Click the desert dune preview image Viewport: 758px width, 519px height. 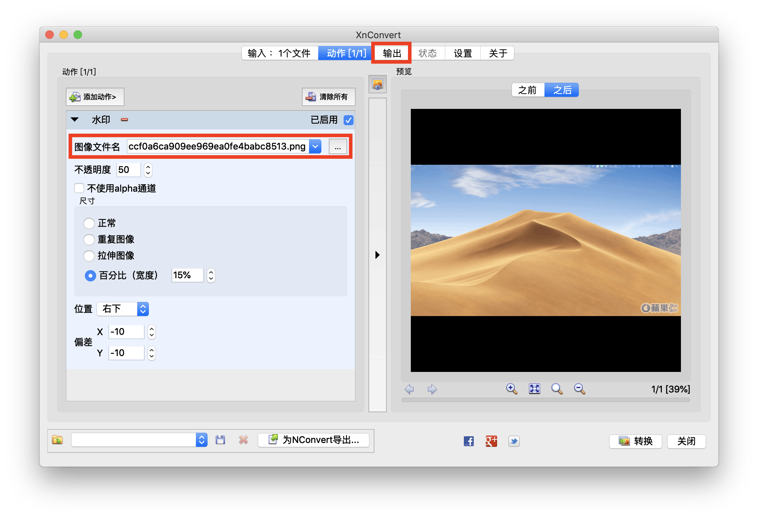[546, 240]
